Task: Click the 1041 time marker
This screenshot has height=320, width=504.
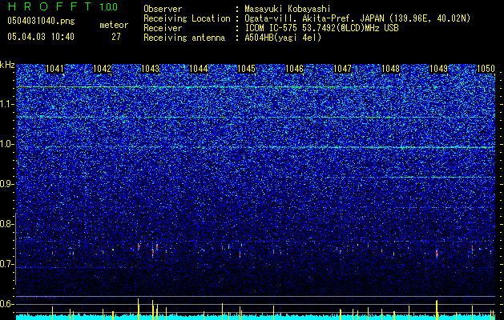Action: pyautogui.click(x=54, y=69)
